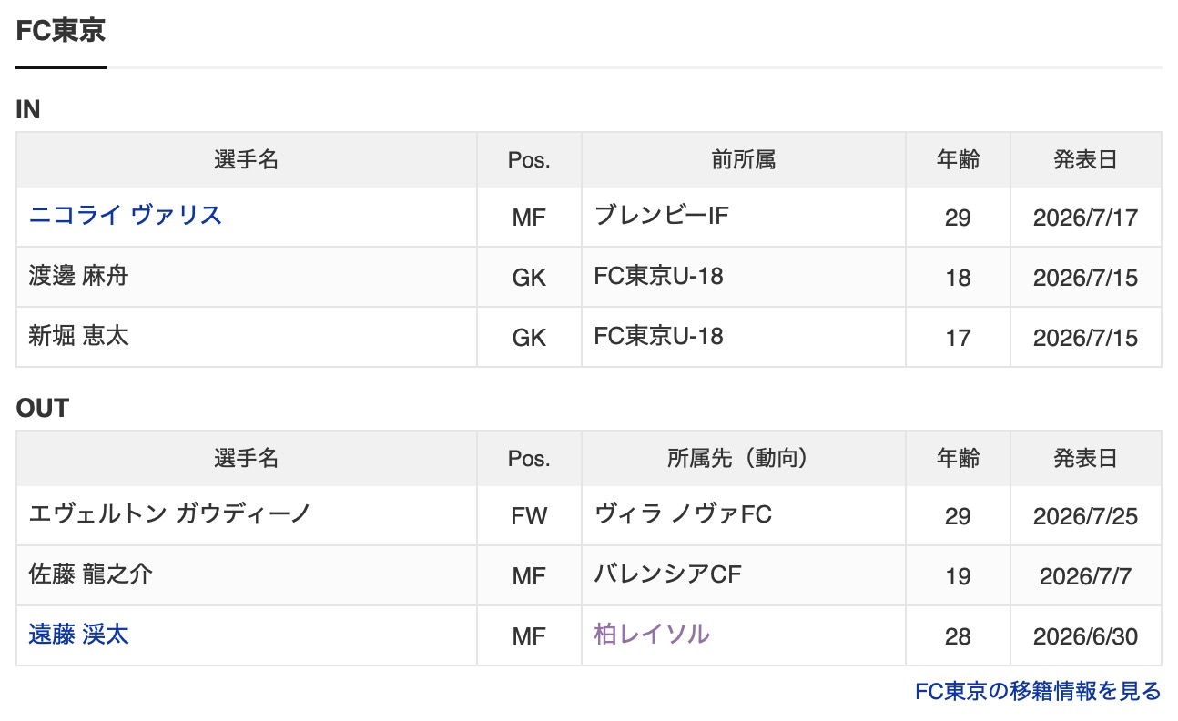Click the OUT section heading
Image resolution: width=1178 pixels, height=721 pixels.
click(x=43, y=409)
